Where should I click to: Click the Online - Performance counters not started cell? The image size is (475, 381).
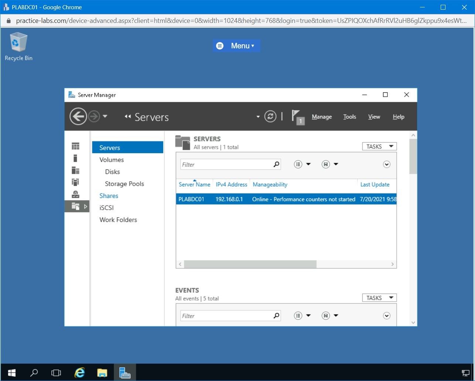[304, 199]
